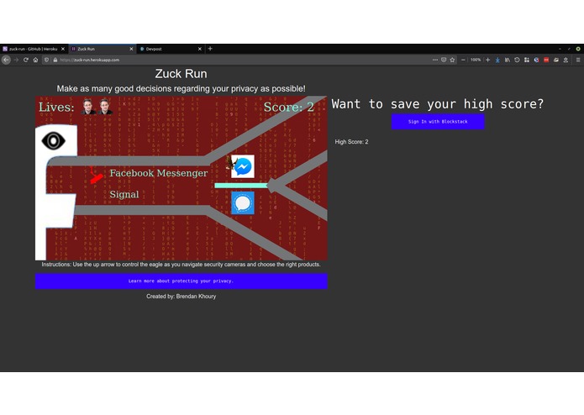This screenshot has height=415, width=584.
Task: Open a new browser tab
Action: point(210,49)
